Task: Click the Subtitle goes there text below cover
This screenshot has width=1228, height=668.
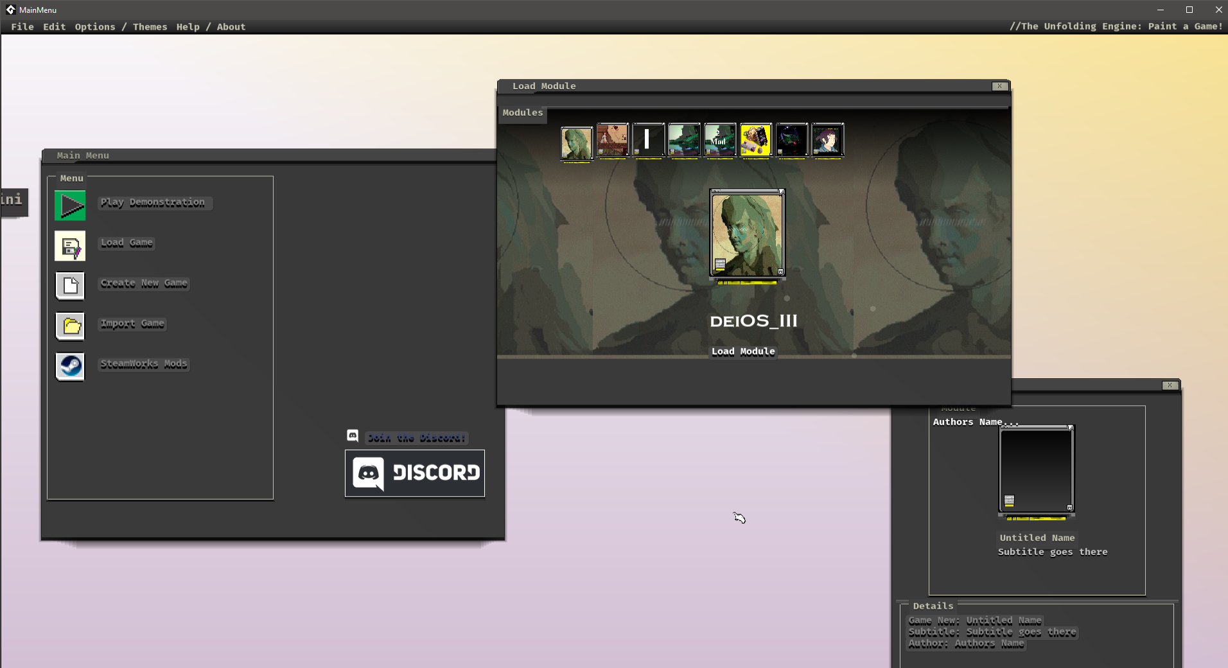Action: click(1053, 552)
